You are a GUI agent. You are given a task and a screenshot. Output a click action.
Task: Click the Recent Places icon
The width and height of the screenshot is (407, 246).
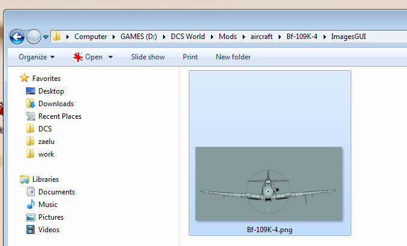pos(31,116)
